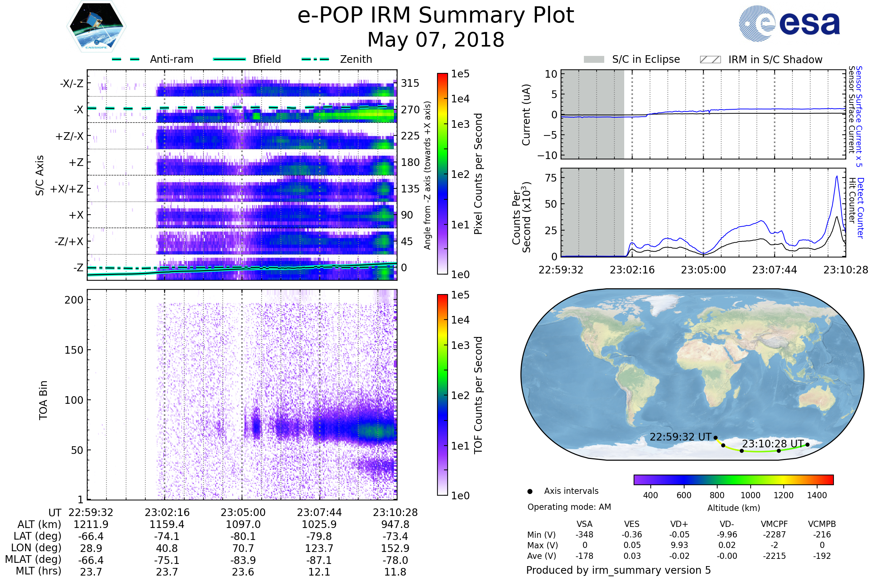Click the Bfield solid line legend marker
Screen dimensions: 872x581
click(x=229, y=59)
